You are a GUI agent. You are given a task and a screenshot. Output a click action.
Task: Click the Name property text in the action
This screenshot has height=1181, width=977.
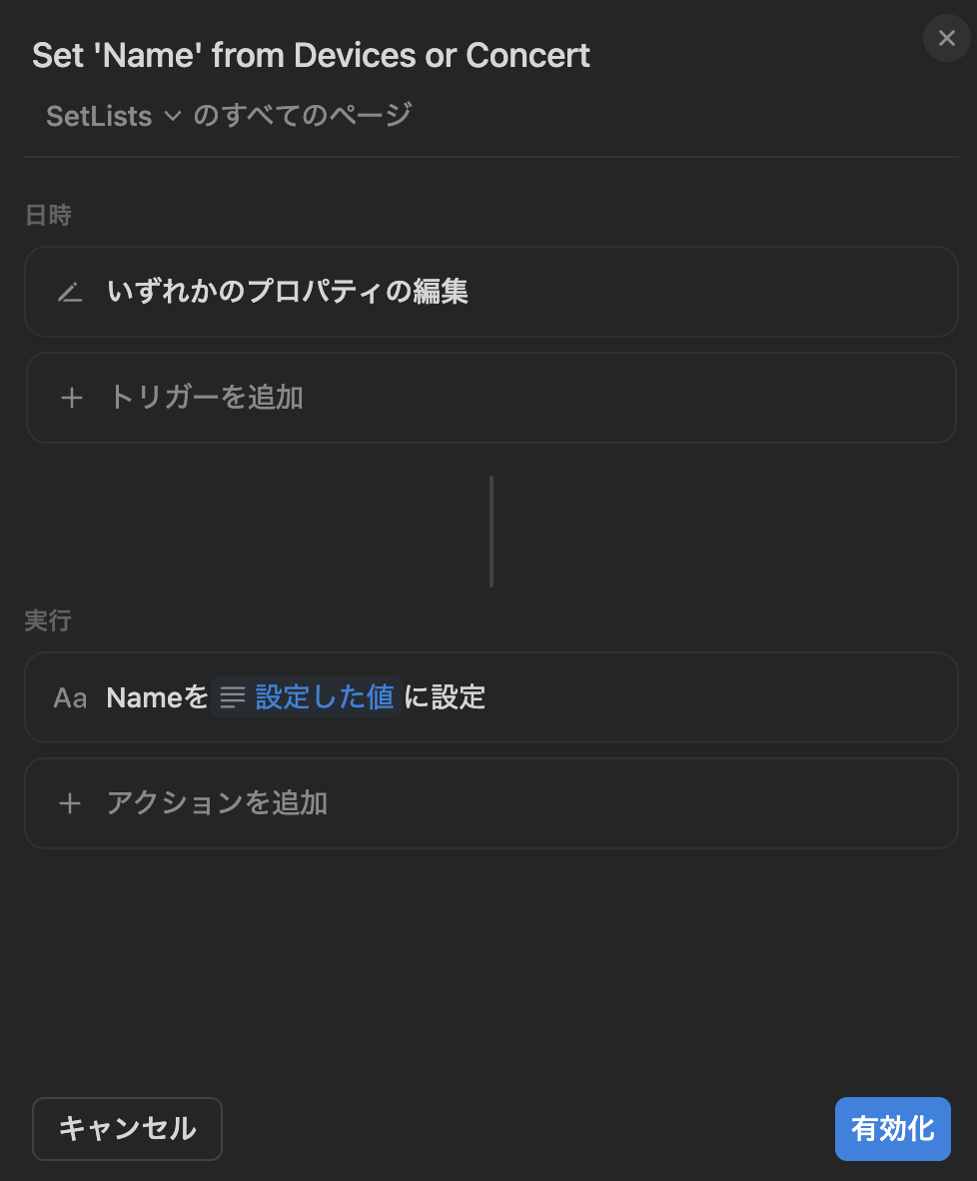(x=145, y=697)
